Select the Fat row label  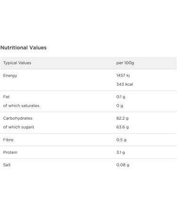coord(6,97)
